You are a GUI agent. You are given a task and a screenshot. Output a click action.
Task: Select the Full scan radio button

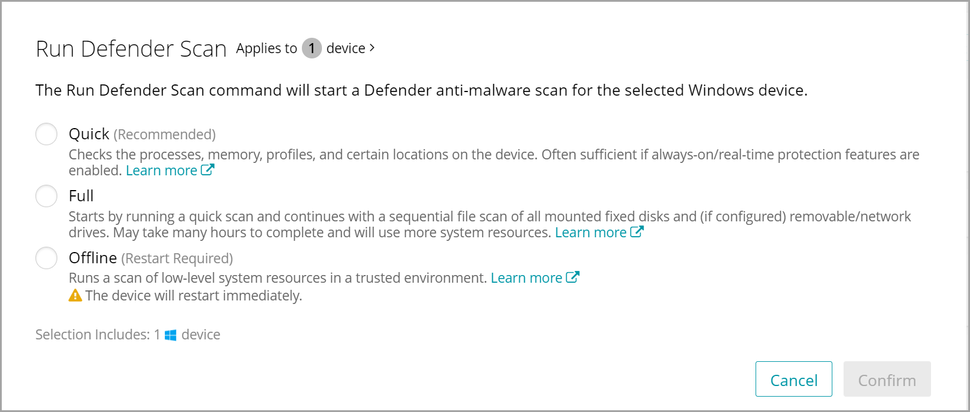pyautogui.click(x=46, y=196)
